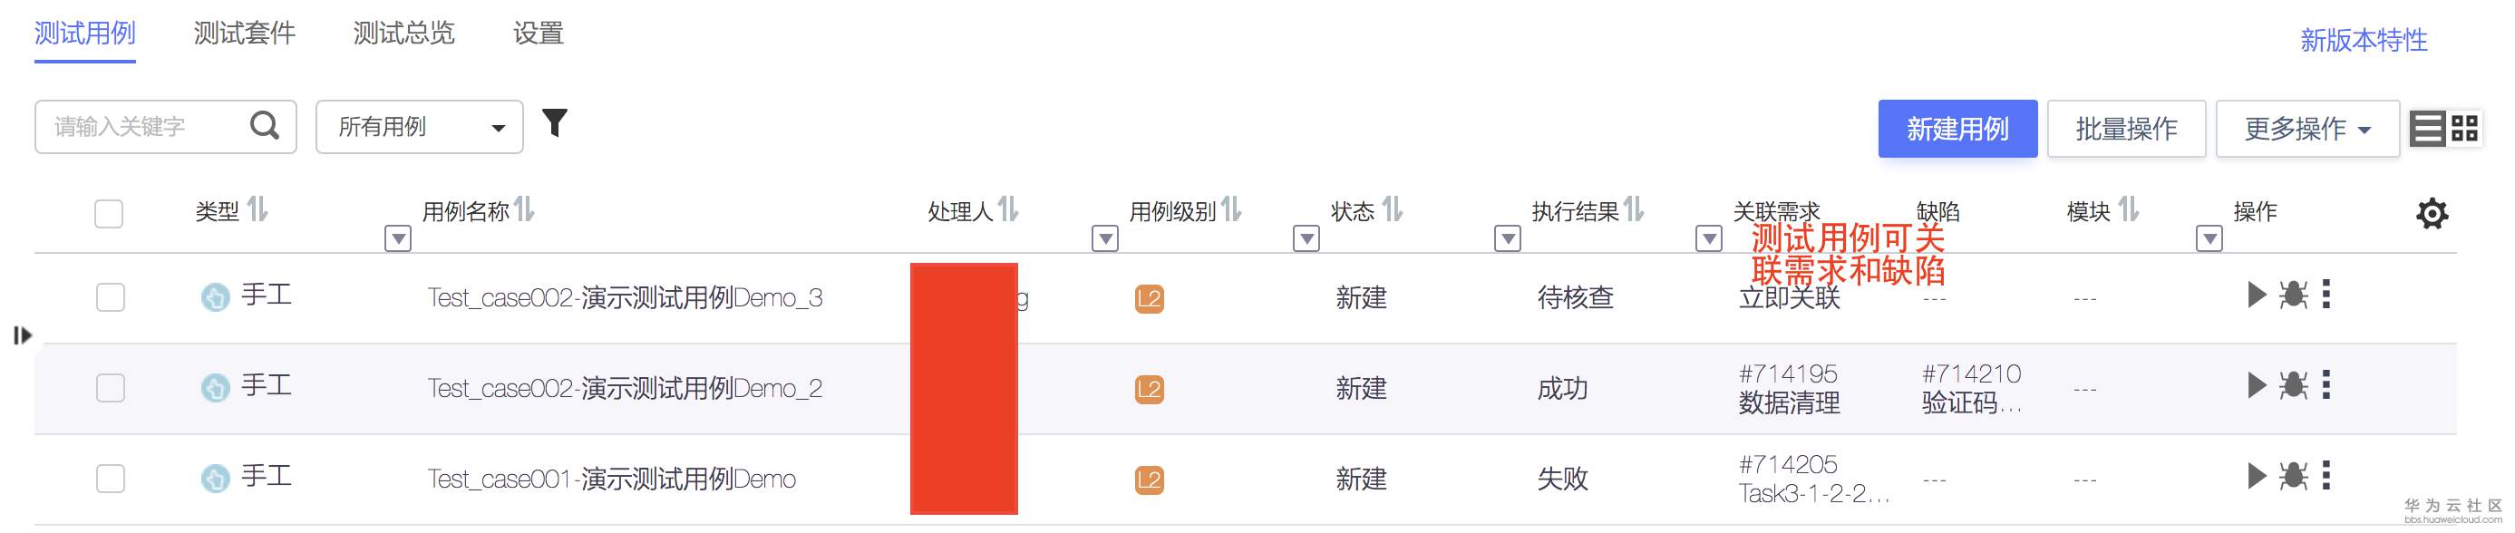Screen dimensions: 2515x533
Task: Open the 所有用例 dropdown
Action: click(420, 127)
